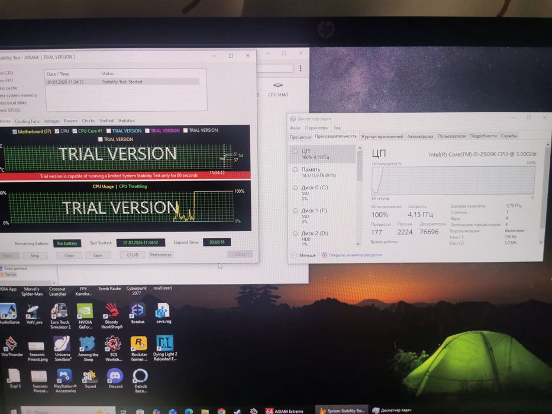552x414 pixels.
Task: Switch to the Автозагрузка tab
Action: pyautogui.click(x=420, y=136)
